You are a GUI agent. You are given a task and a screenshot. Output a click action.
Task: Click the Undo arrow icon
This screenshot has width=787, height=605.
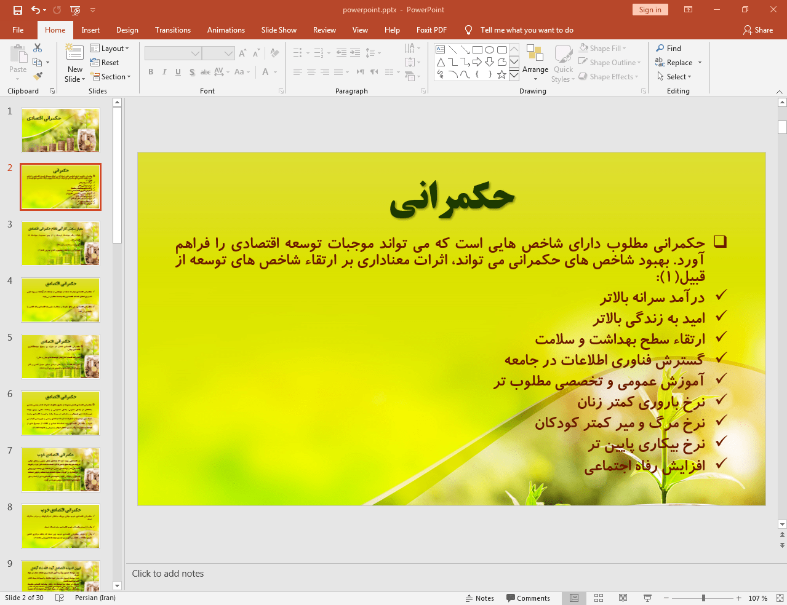tap(36, 10)
